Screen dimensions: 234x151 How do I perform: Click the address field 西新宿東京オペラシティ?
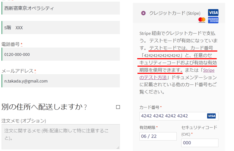(61, 8)
